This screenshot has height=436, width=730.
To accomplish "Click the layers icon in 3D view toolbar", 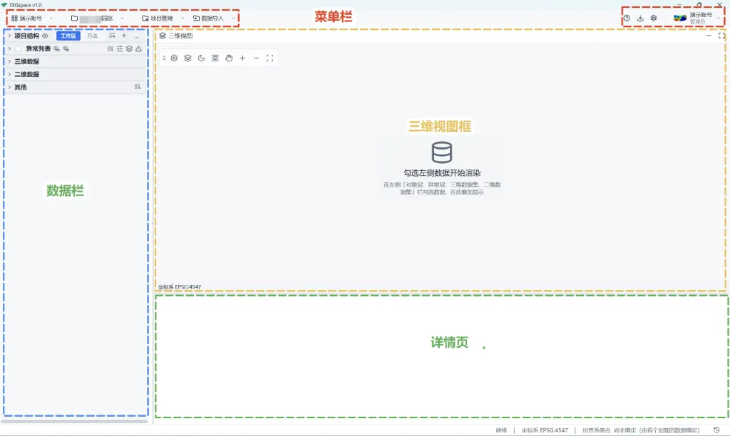I will click(187, 58).
